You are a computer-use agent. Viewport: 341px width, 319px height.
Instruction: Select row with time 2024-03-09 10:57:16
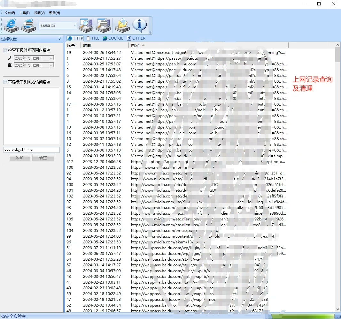pyautogui.click(x=176, y=104)
